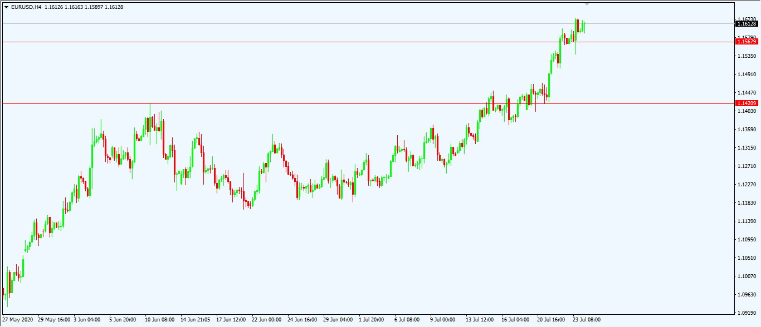Click the 17 Jun 12:00 time label
The height and width of the screenshot is (327, 761).
pyautogui.click(x=231, y=320)
